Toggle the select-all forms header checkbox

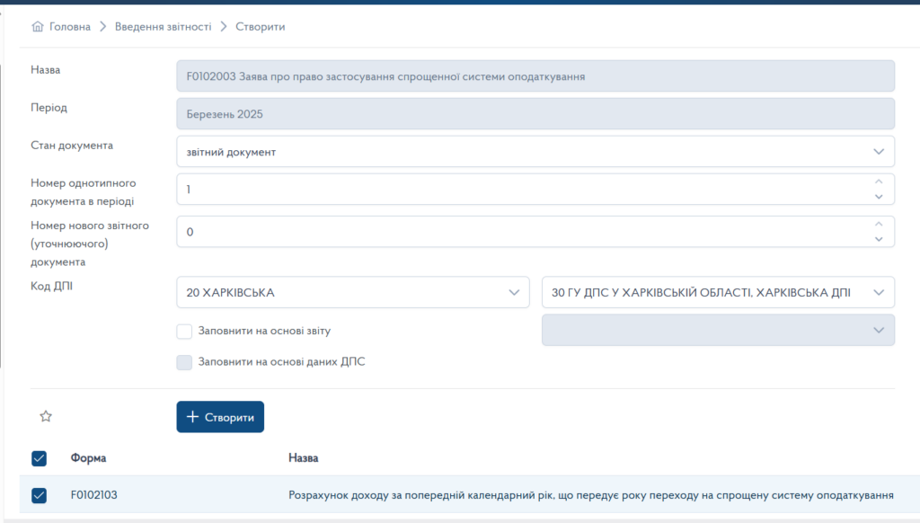39,458
